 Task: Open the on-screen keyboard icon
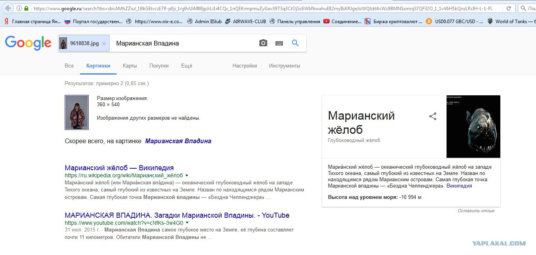click(x=279, y=44)
